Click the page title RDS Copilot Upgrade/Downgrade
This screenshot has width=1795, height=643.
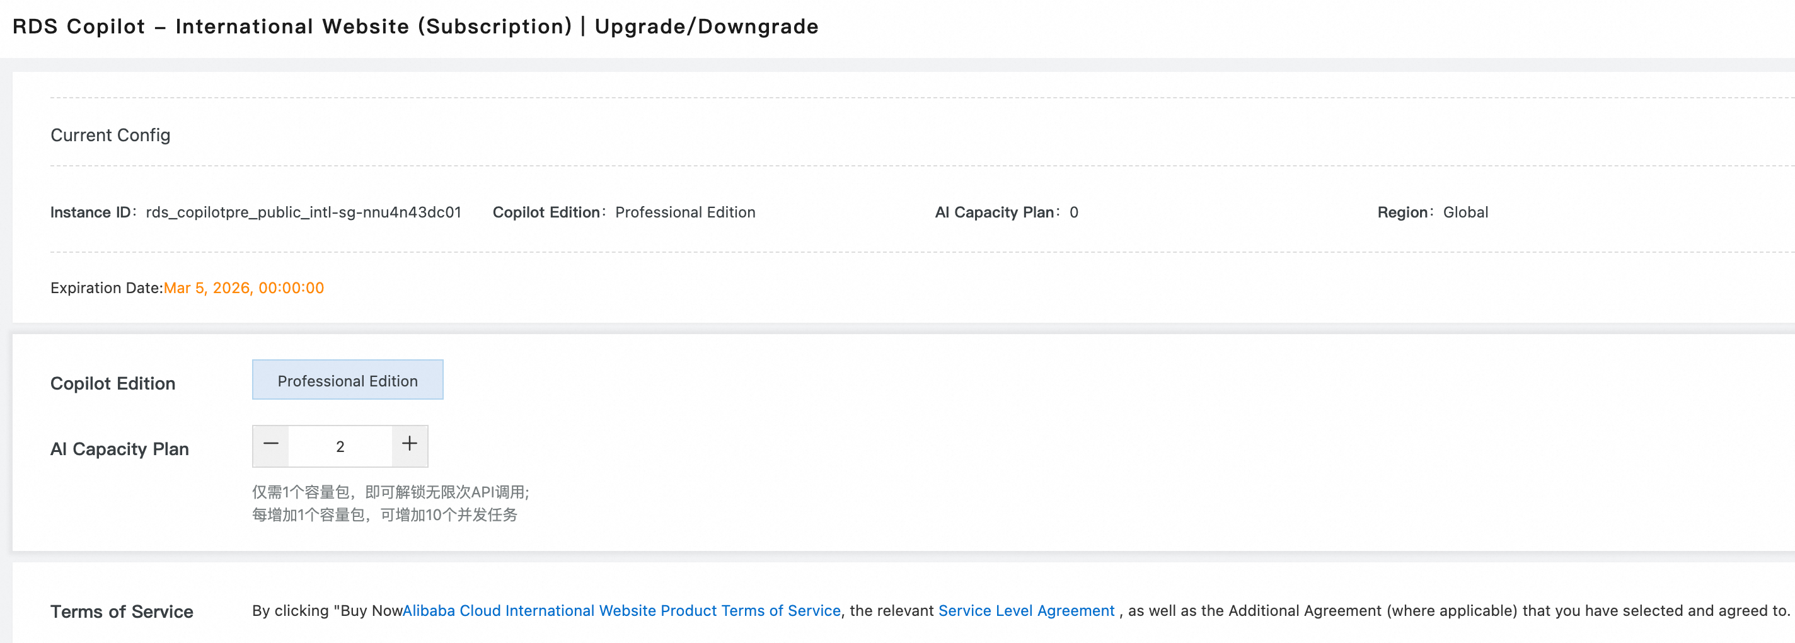click(415, 26)
